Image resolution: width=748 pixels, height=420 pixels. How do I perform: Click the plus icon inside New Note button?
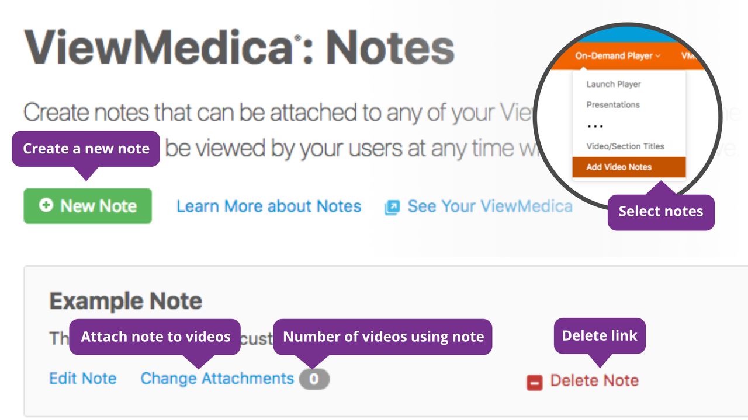click(46, 205)
